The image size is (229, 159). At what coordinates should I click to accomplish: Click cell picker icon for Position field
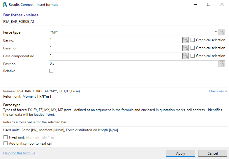(x=222, y=64)
